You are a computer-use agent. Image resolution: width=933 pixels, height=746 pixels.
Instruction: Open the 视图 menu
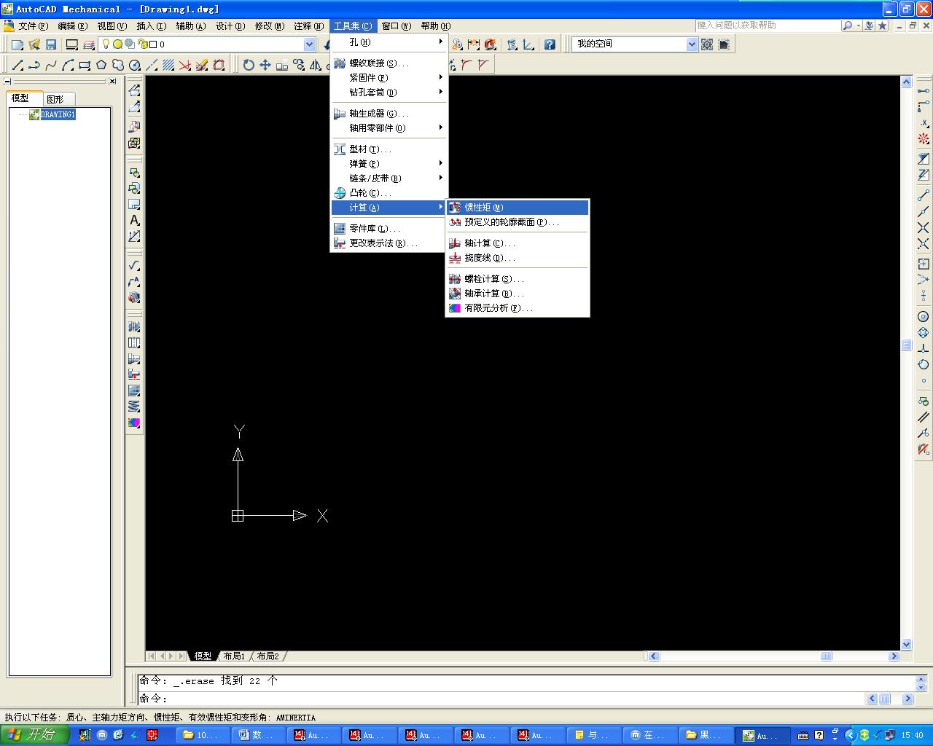pos(112,26)
